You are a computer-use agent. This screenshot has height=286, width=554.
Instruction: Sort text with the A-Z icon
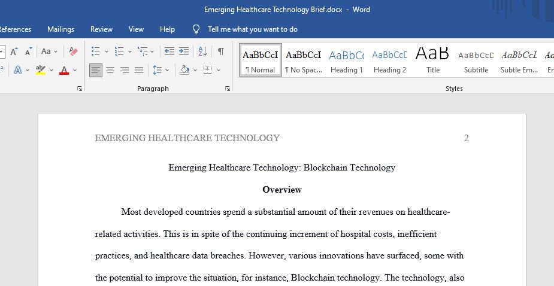[202, 51]
